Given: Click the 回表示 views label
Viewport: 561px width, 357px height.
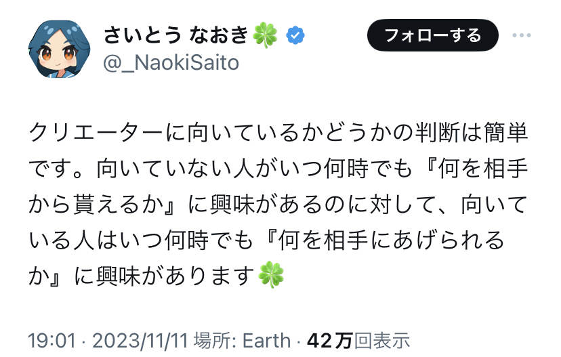Looking at the screenshot, I should pyautogui.click(x=382, y=339).
